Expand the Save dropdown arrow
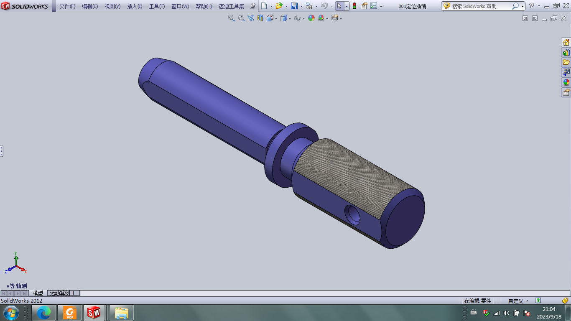 click(x=301, y=6)
